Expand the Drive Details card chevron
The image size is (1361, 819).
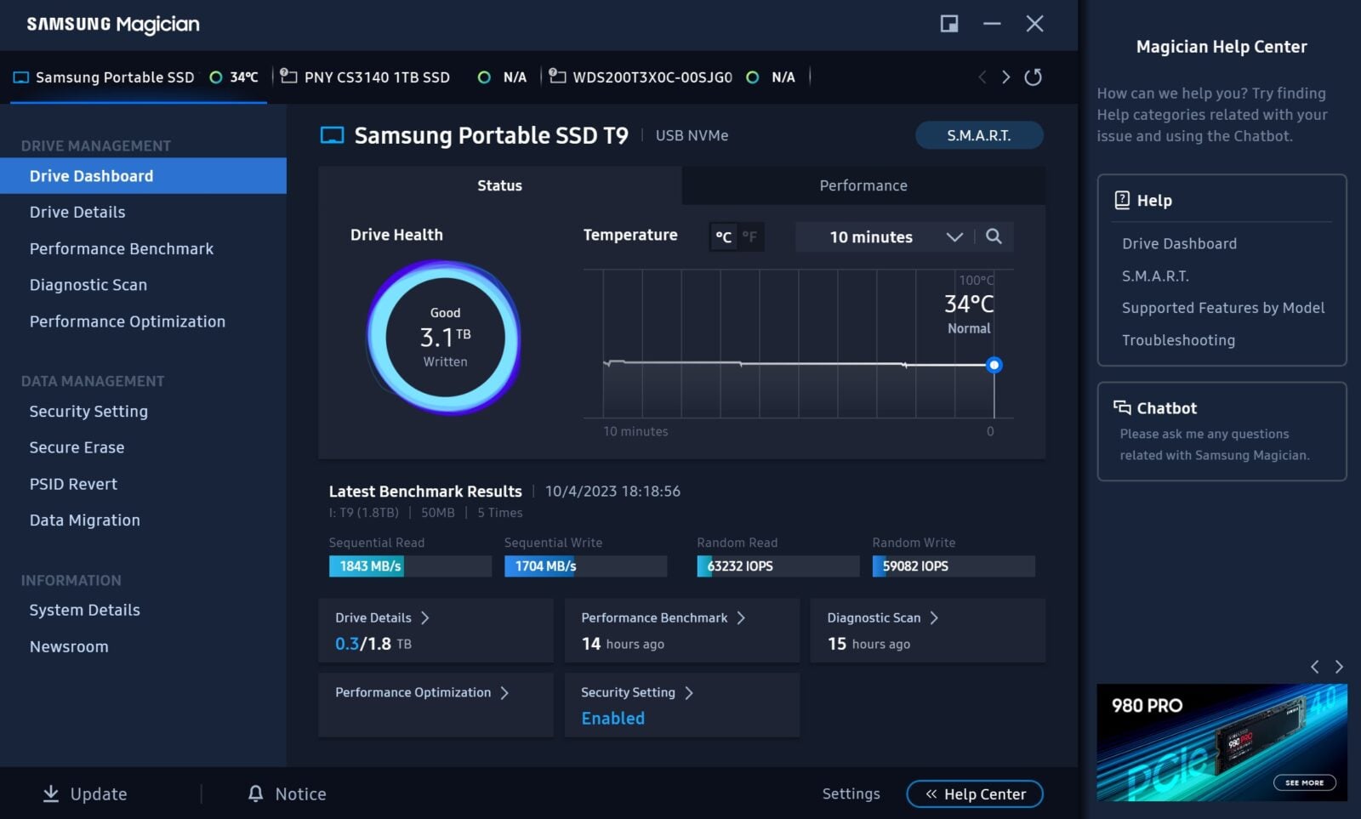[425, 618]
